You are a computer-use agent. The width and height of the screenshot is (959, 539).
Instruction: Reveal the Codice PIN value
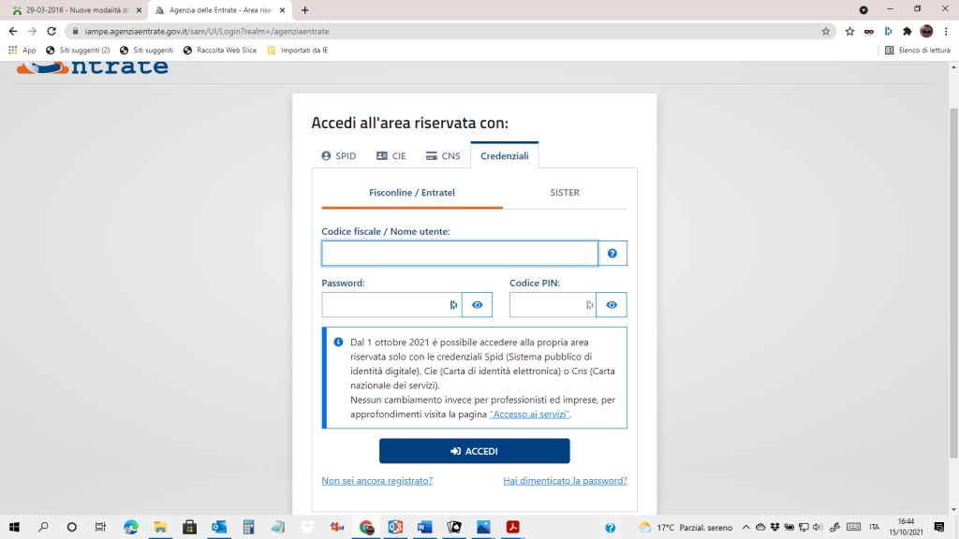612,305
